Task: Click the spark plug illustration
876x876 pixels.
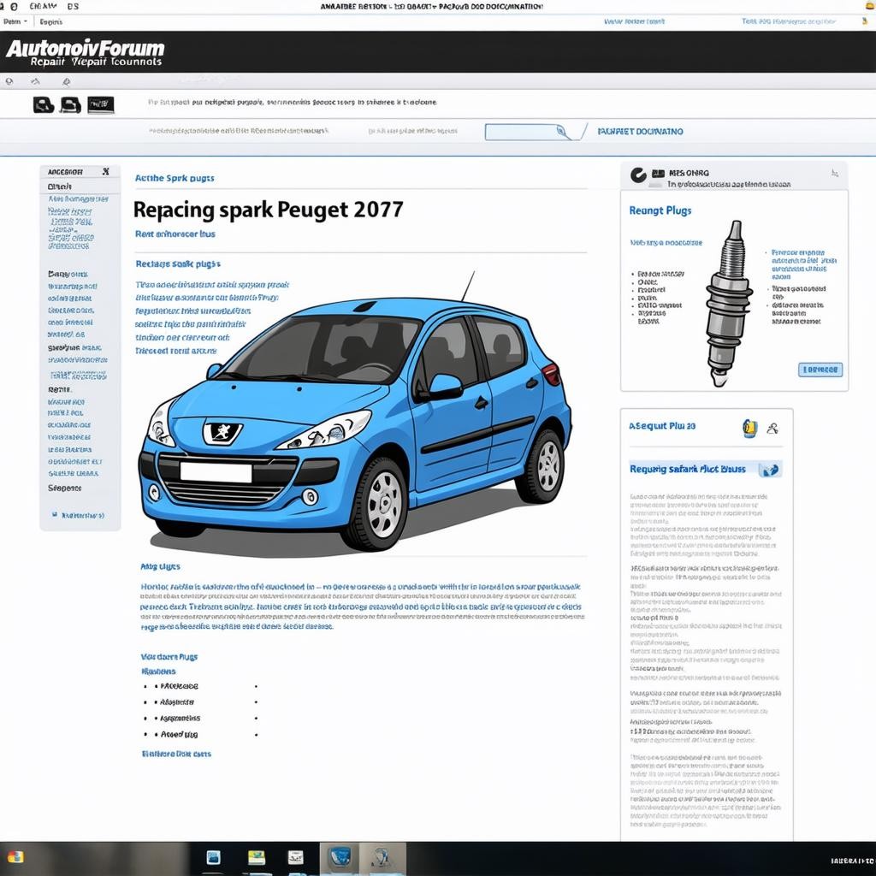Action: tap(727, 299)
